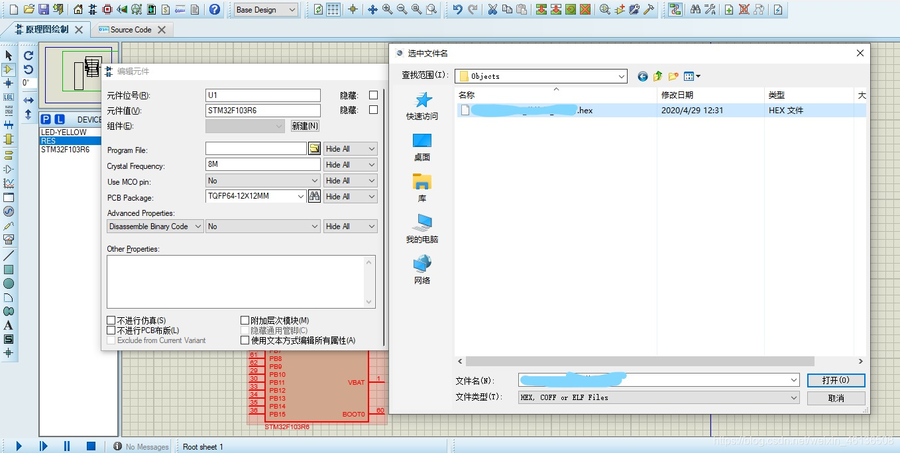Click the New Sheet plus icon
The height and width of the screenshot is (453, 900).
tap(729, 9)
